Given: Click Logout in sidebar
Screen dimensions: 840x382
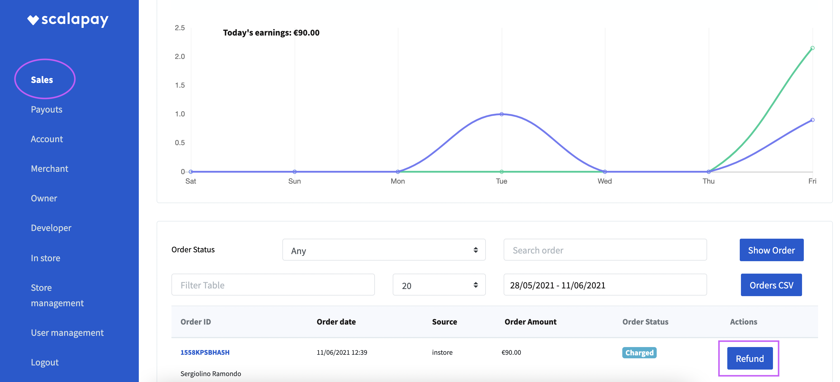Looking at the screenshot, I should coord(45,362).
